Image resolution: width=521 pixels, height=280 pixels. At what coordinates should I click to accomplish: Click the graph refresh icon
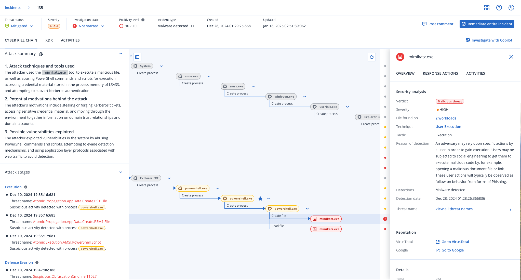pos(372,57)
